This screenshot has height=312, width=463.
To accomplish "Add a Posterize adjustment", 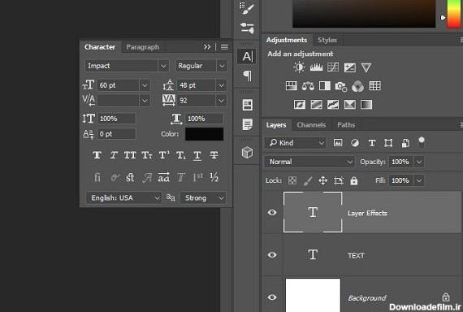I will click(316, 104).
